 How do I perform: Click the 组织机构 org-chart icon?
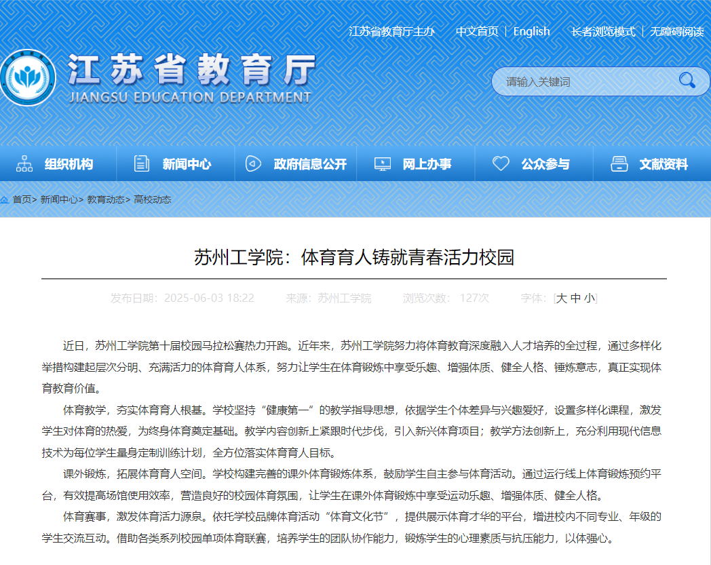24,163
